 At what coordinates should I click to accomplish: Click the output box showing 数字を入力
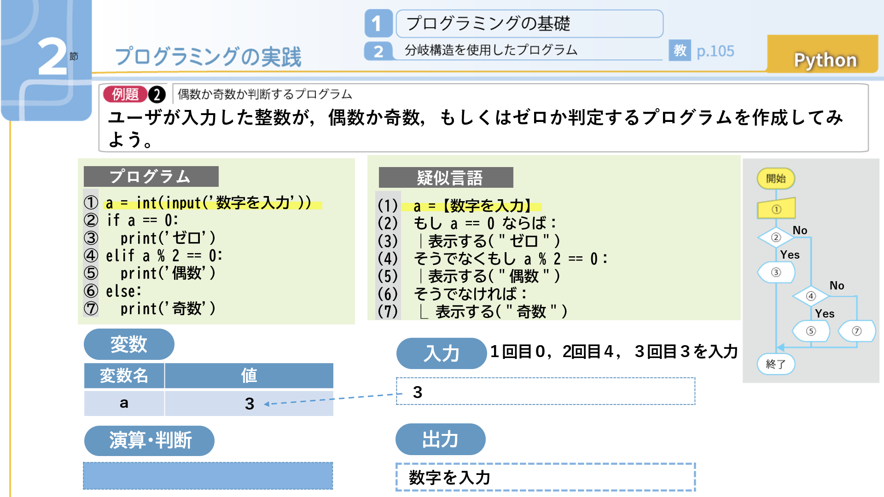pos(545,477)
